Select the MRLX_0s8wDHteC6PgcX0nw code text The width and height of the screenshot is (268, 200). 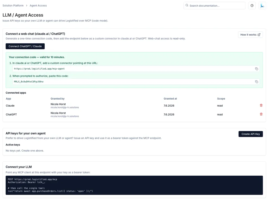[29, 82]
